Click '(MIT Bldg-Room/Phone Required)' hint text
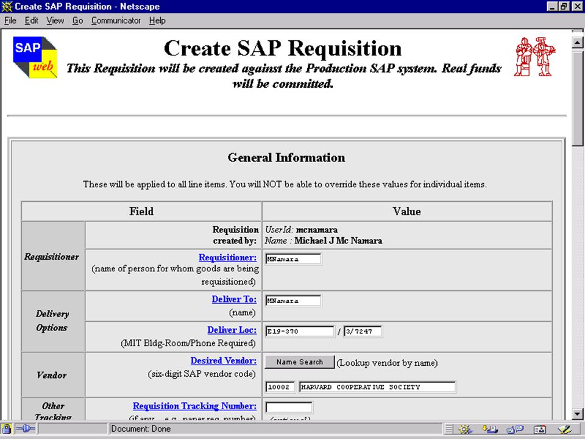Screen dimensions: 585x439 (188, 343)
